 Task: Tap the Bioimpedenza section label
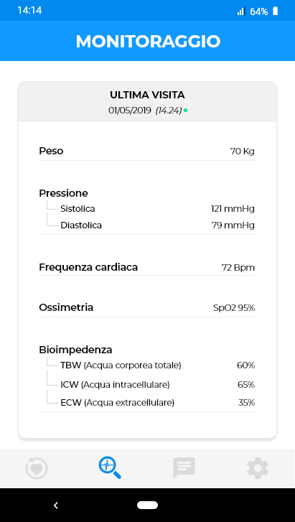pos(75,350)
